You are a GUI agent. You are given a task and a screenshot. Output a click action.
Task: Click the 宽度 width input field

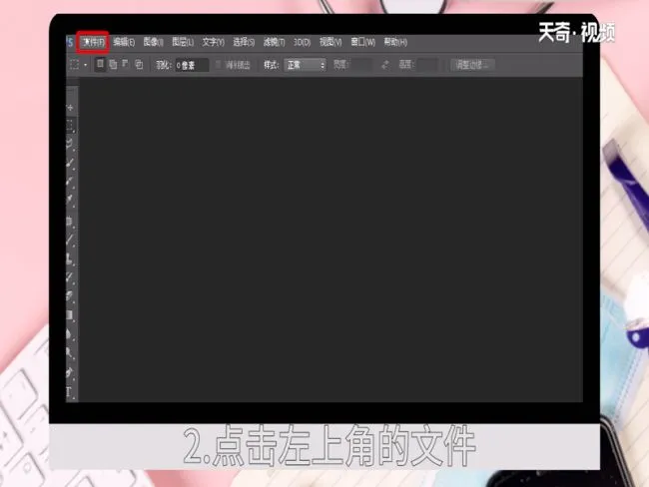360,65
